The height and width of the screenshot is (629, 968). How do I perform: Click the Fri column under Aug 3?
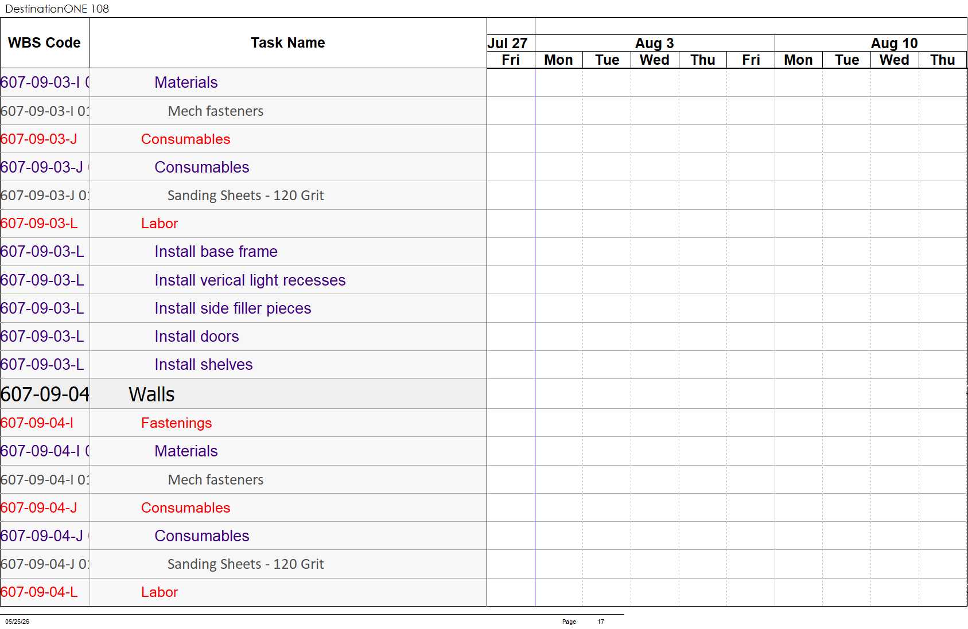tap(751, 60)
